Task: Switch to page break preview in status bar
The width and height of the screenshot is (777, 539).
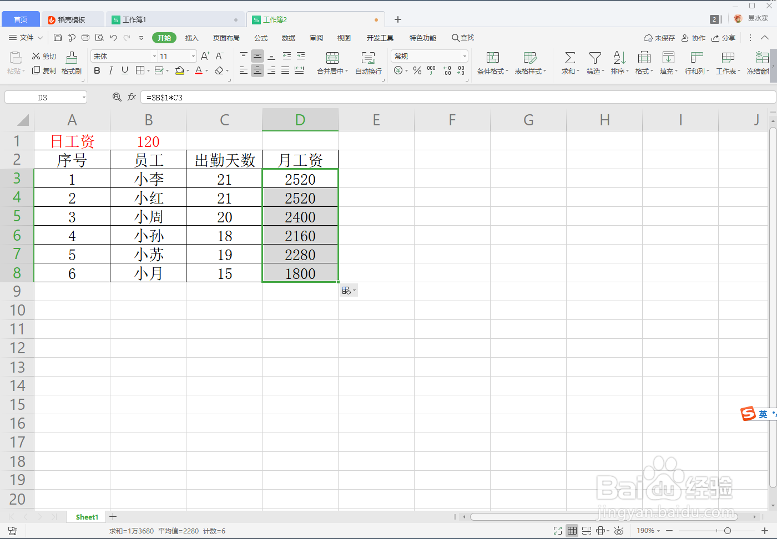Action: (x=587, y=531)
